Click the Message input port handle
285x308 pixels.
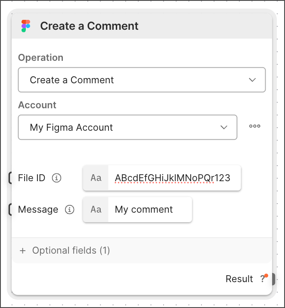click(x=10, y=210)
